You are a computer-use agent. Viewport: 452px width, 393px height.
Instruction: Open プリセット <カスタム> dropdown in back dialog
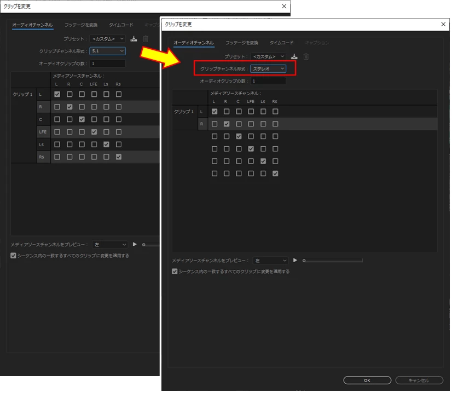(107, 39)
